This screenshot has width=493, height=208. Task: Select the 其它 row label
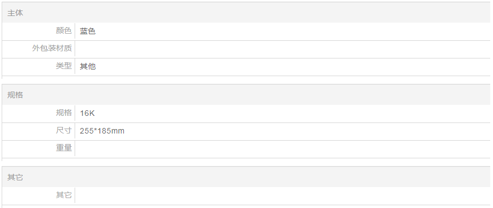(x=64, y=195)
